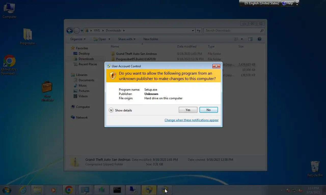Select Downloads in the navigation pane
Screen dimensions: 326x195
point(86,59)
